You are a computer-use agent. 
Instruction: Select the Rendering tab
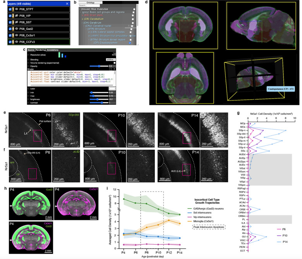41,50
